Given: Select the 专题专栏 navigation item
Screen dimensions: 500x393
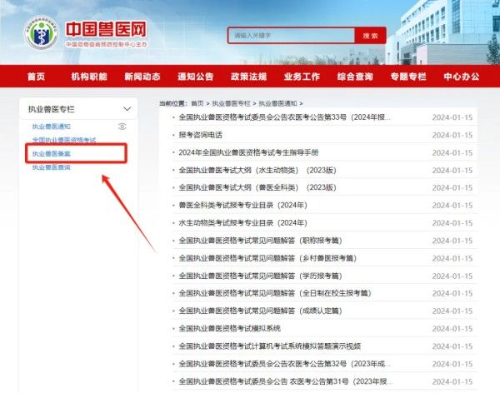Looking at the screenshot, I should tap(408, 77).
